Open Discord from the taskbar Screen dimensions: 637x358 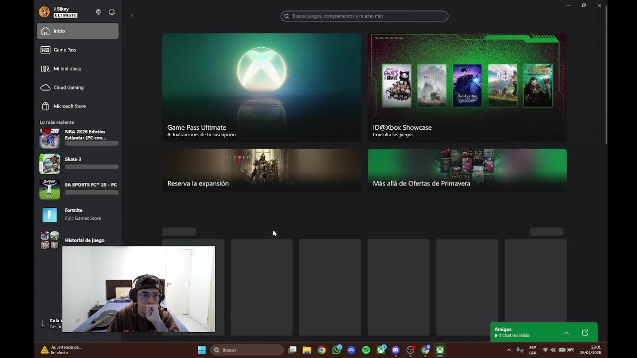(396, 350)
